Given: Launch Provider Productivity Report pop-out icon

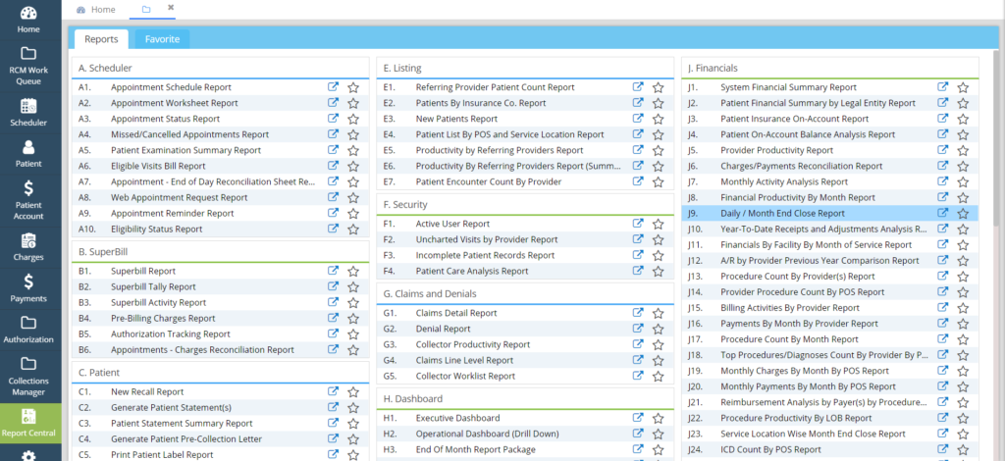Looking at the screenshot, I should pyautogui.click(x=943, y=150).
